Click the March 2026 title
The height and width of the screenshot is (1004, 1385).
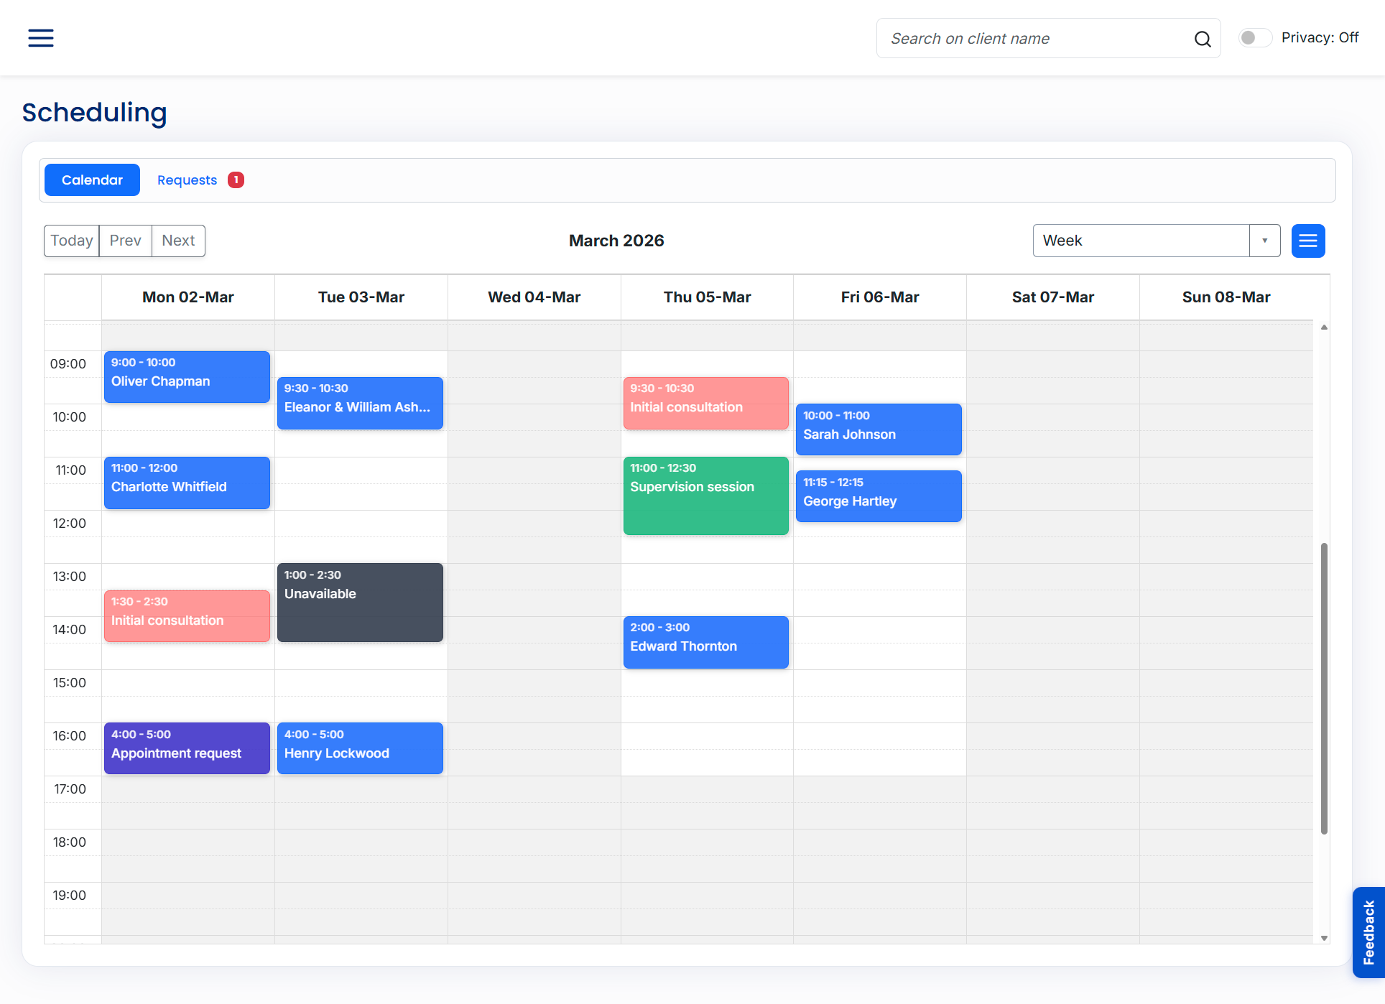pos(616,241)
